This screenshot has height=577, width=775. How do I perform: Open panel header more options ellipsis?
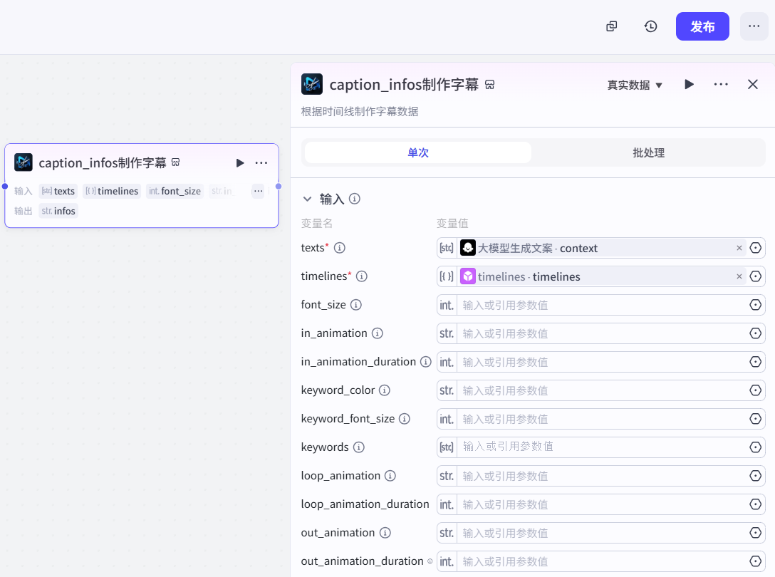[x=721, y=85]
